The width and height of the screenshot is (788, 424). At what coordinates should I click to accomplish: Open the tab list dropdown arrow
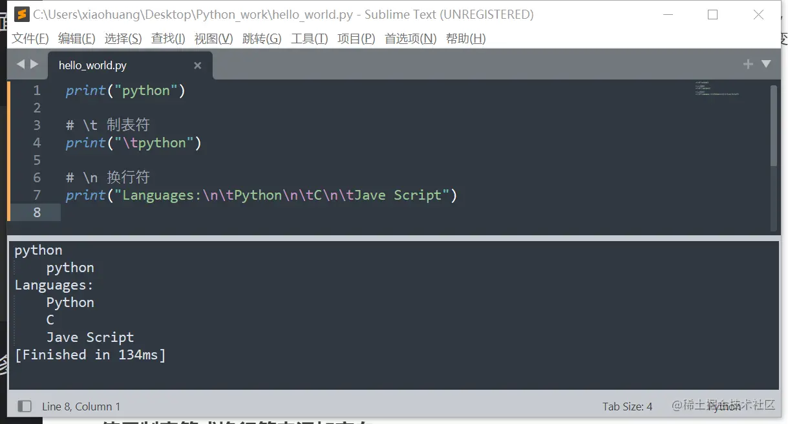[x=766, y=64]
